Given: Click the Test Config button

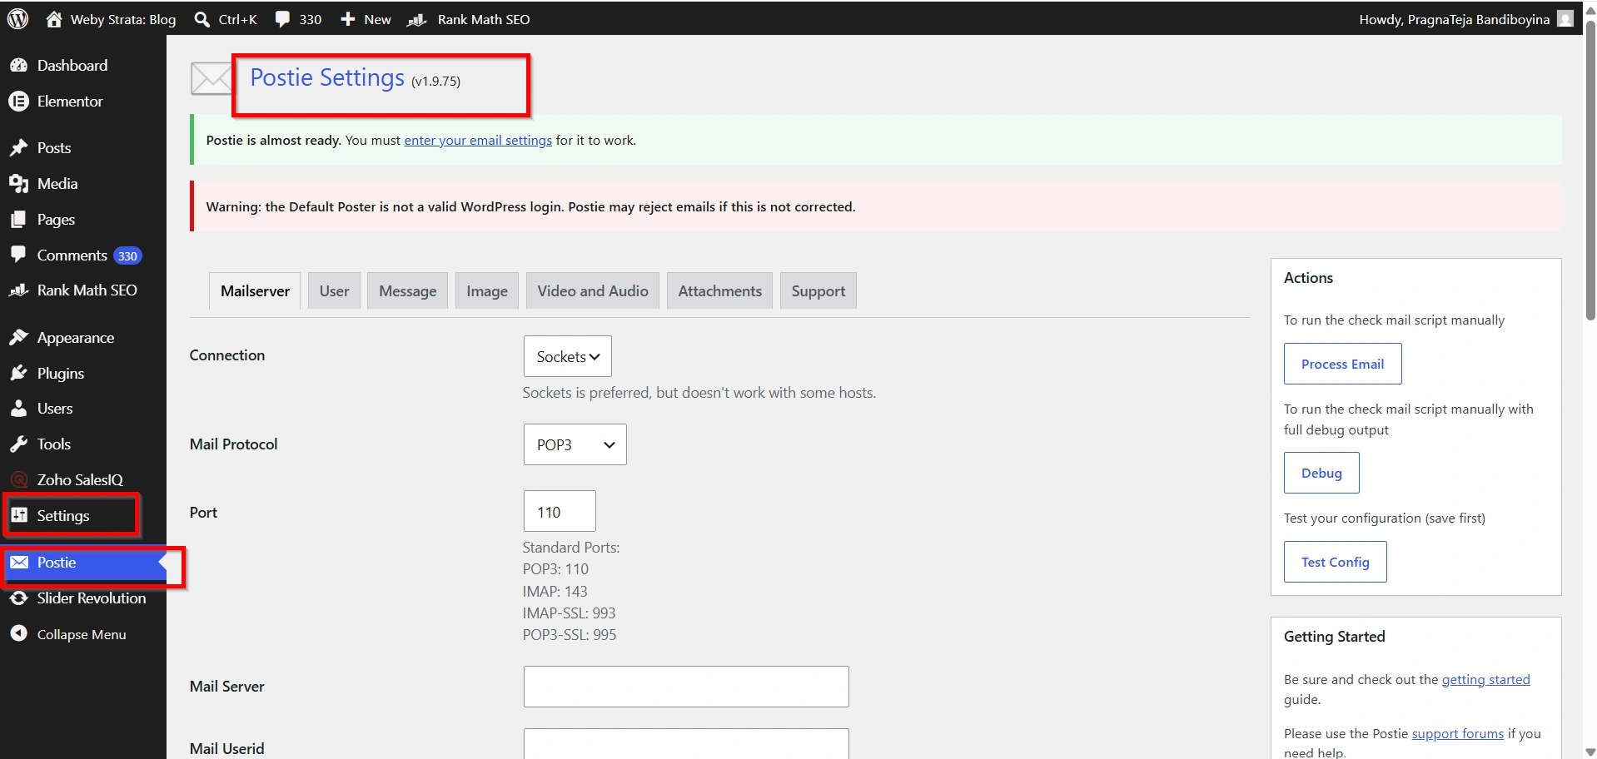Looking at the screenshot, I should click(x=1335, y=562).
